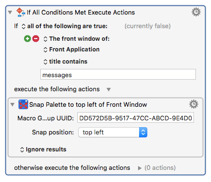This screenshot has height=182, width=211.
Task: Collapse the execute the following actions list
Action: 108,89
